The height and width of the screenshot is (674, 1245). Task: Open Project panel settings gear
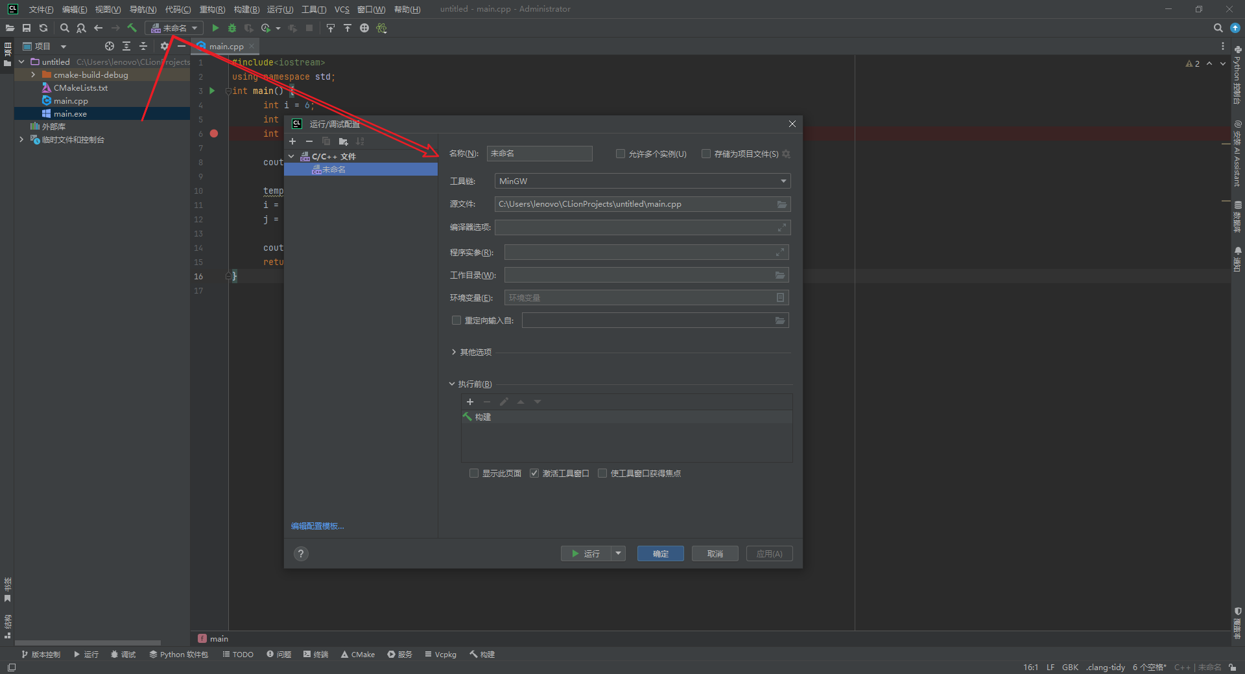coord(164,46)
